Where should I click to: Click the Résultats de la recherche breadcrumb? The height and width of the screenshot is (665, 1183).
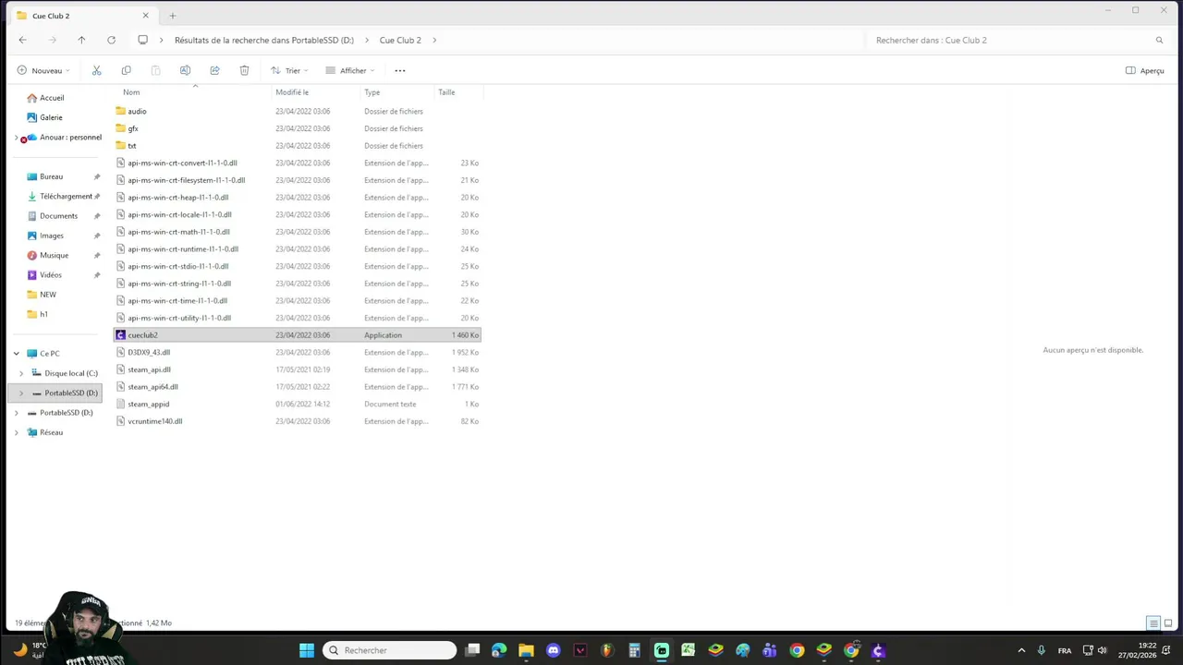point(264,40)
